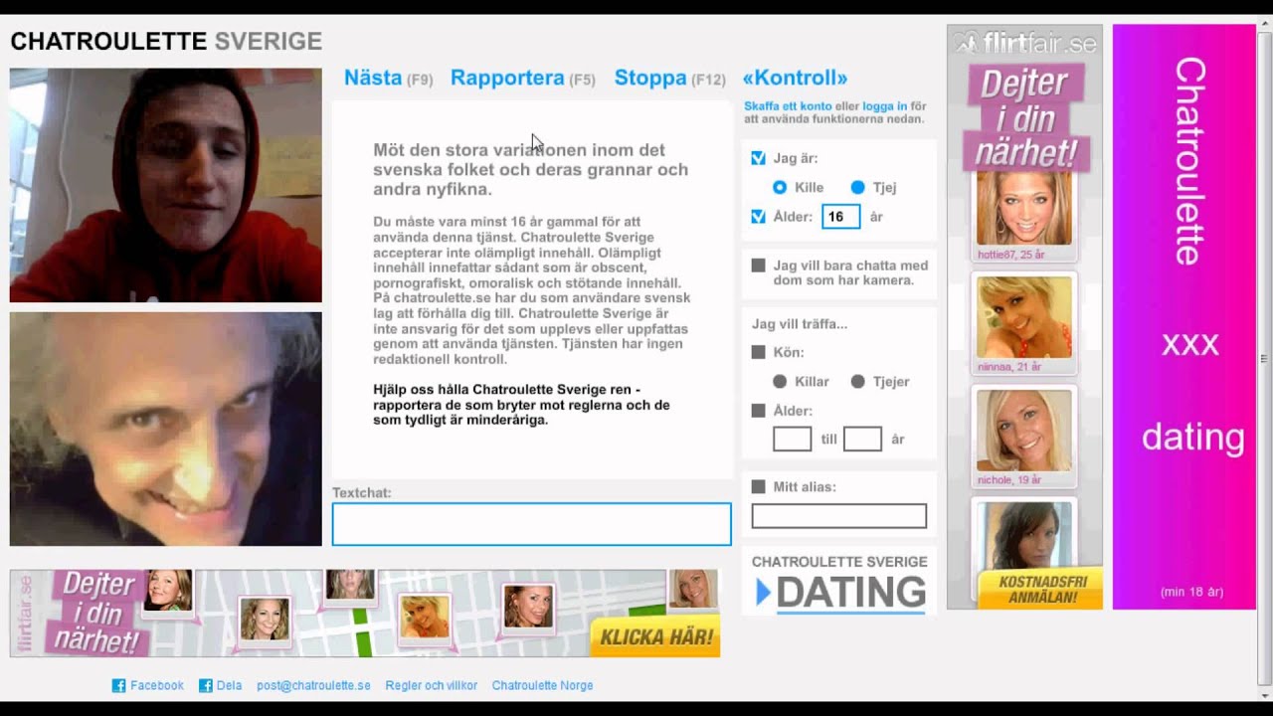Click the flirtfair.se logo in sidebar ad
Viewport: 1273px width, 716px height.
1024,43
